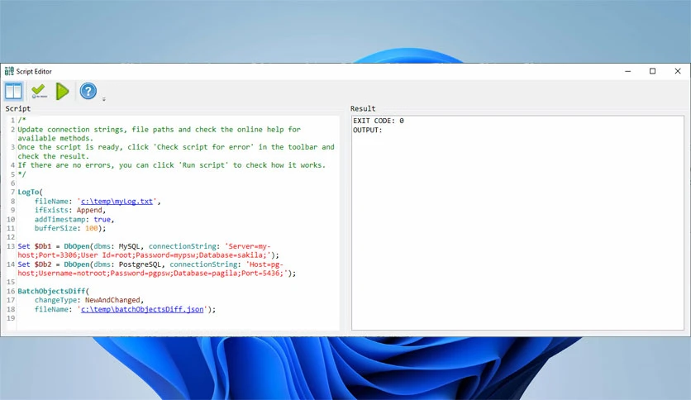Click the 'BatchObjectsDiff(' function name

(x=54, y=291)
